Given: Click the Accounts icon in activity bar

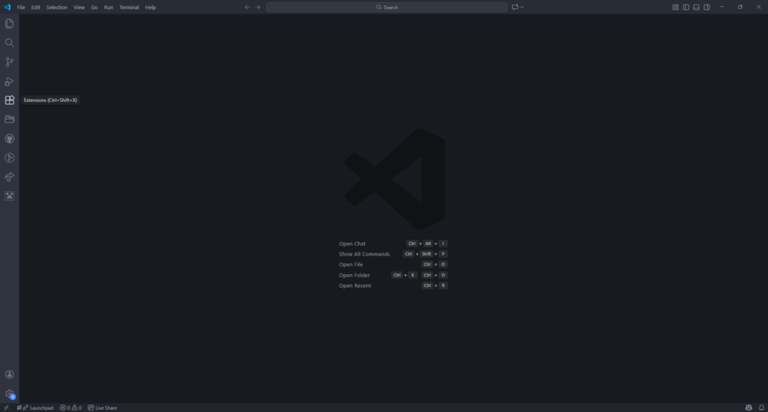Looking at the screenshot, I should coord(10,374).
